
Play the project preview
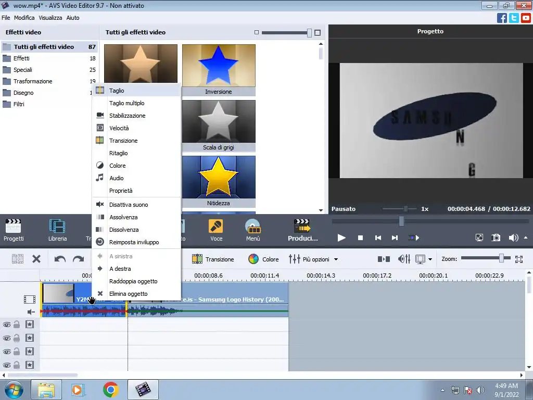click(x=341, y=238)
